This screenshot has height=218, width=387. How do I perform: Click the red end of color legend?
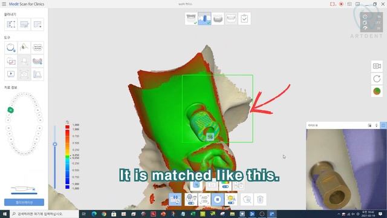pos(67,127)
